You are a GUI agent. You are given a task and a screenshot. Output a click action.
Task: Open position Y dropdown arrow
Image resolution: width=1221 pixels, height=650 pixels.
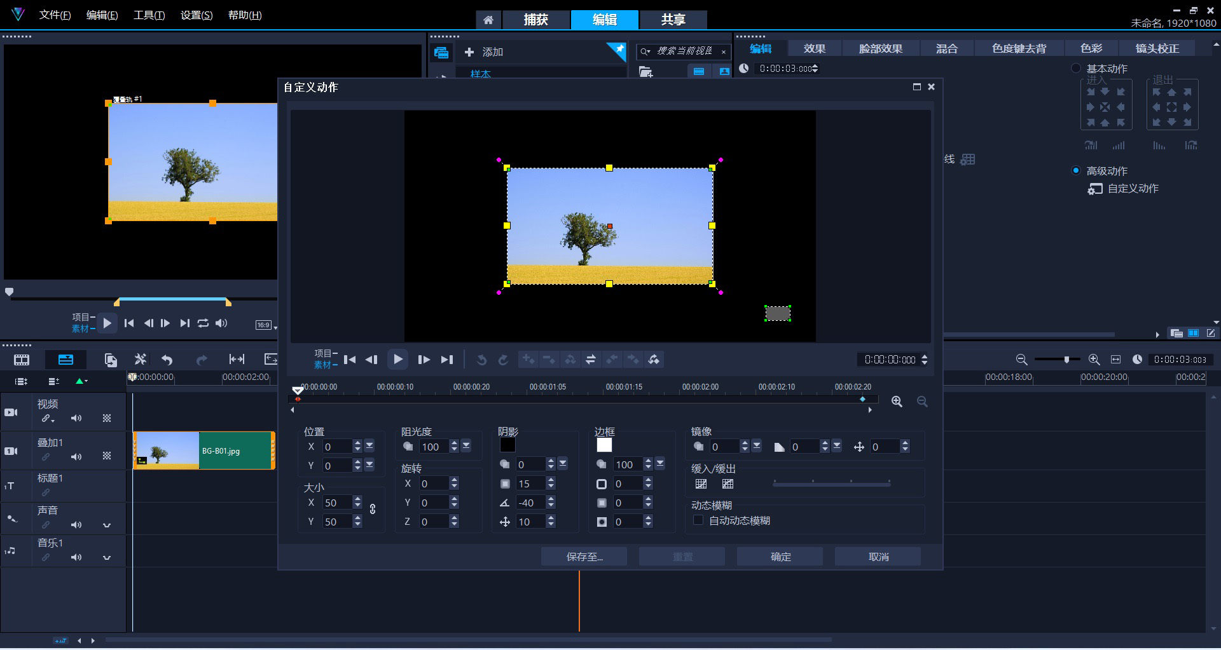(x=369, y=465)
